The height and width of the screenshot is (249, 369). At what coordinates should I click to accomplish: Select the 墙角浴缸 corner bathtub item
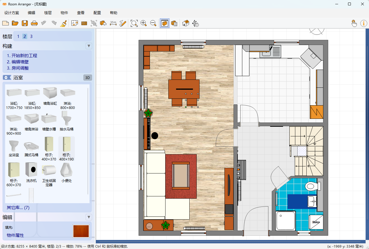[50, 96]
